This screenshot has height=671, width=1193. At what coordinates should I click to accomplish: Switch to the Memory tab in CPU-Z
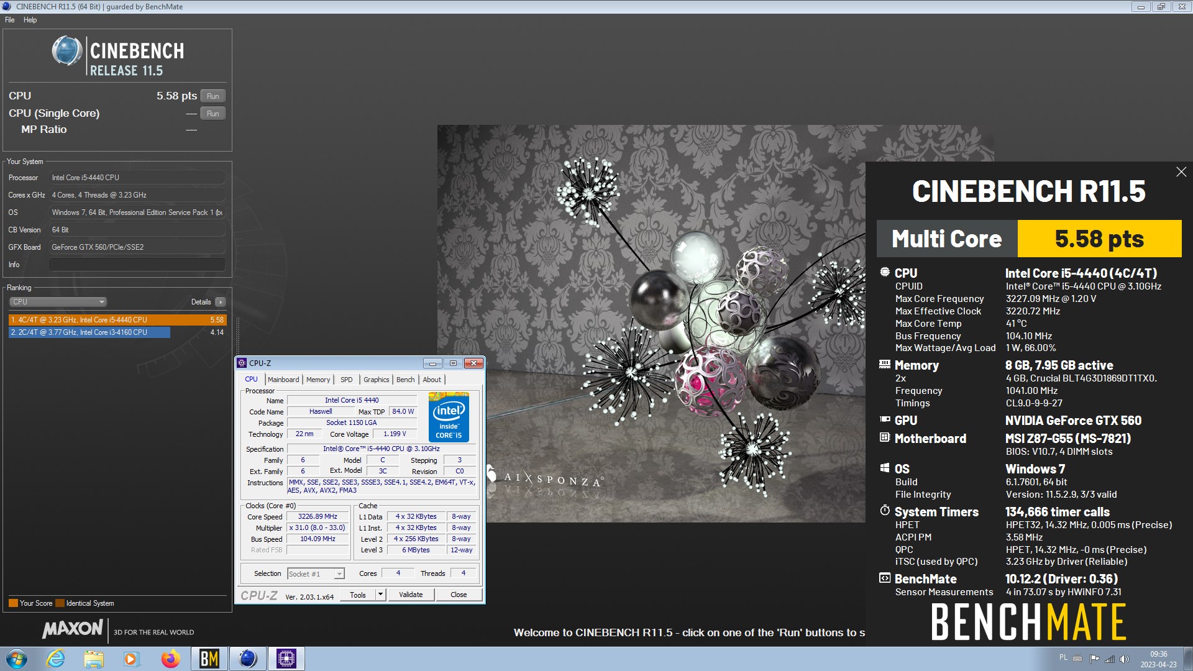point(318,380)
